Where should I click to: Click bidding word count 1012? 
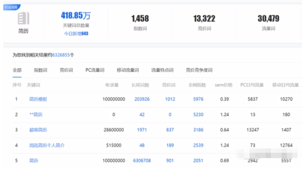point(170,99)
